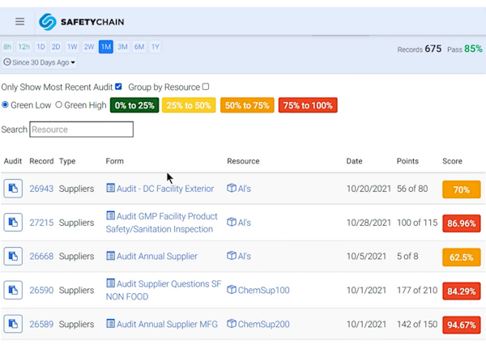Click resource cube icon in row 26943
The height and width of the screenshot is (353, 486).
pyautogui.click(x=232, y=188)
